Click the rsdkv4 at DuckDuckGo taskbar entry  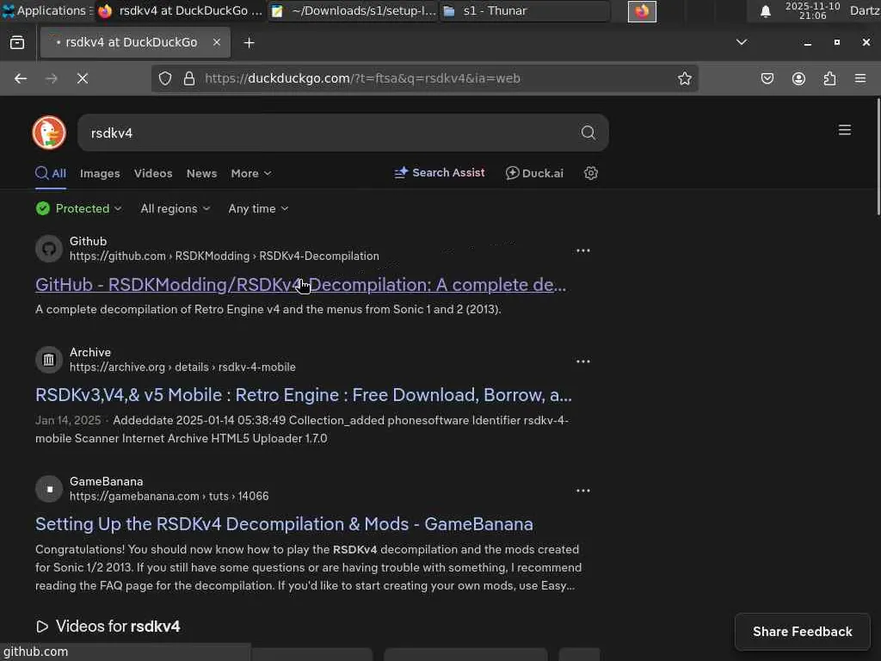(x=180, y=10)
